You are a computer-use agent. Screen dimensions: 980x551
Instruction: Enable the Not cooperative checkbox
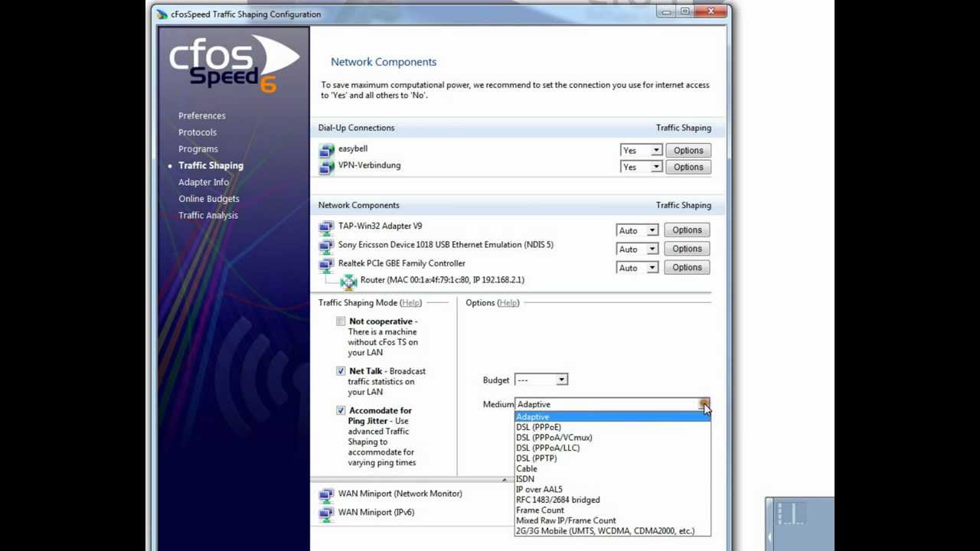341,321
